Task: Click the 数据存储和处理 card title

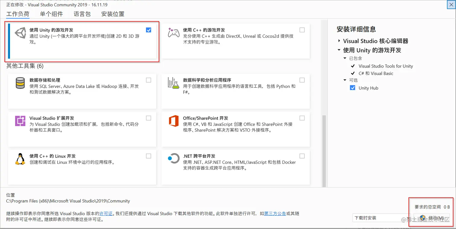Action: tap(45, 80)
